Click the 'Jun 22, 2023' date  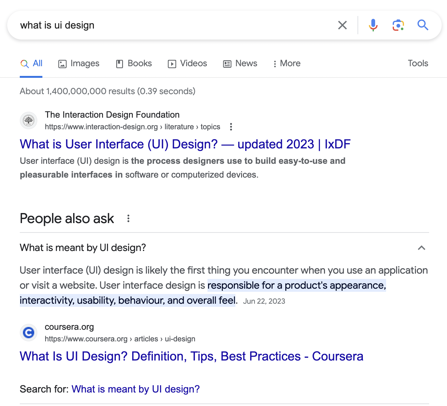coord(264,301)
